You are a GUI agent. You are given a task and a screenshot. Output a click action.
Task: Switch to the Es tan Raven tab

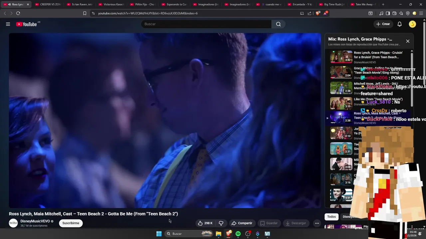point(80,4)
